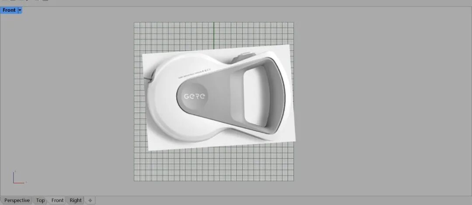The image size is (472, 205).
Task: Add a new viewport tab with plus icon
Action: [90, 201]
